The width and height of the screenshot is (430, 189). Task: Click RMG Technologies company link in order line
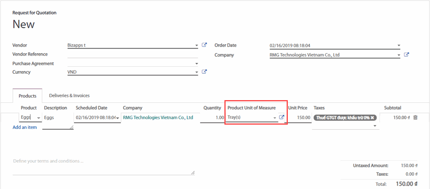point(158,117)
